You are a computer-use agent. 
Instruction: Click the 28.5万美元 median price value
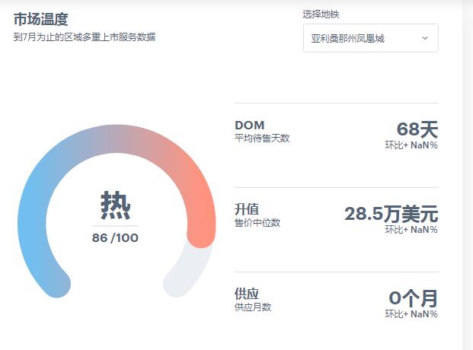[x=391, y=214]
